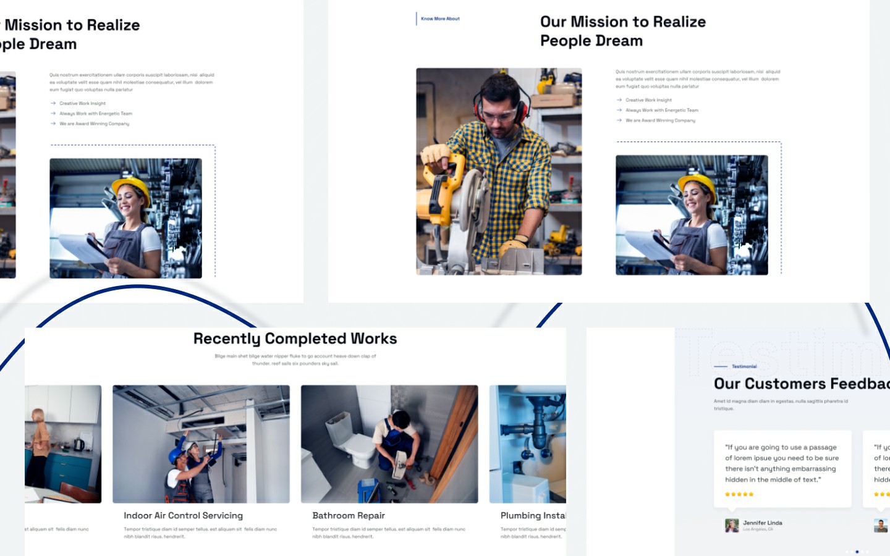
Task: Click the dotted rating row under the testimonial quote
Action: (739, 494)
